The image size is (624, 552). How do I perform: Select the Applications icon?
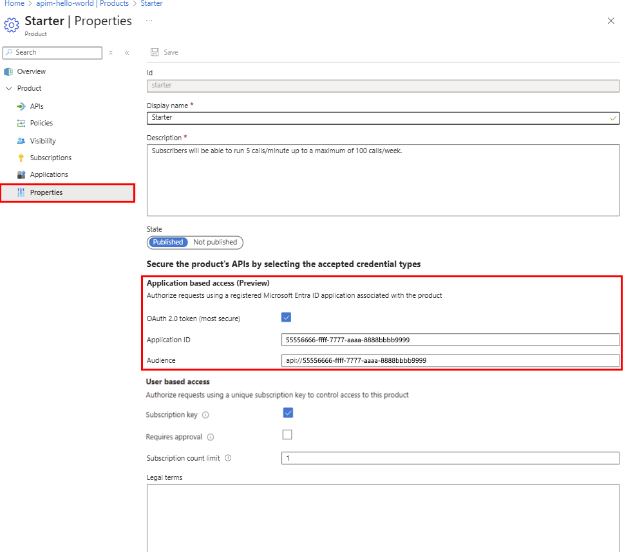click(22, 174)
